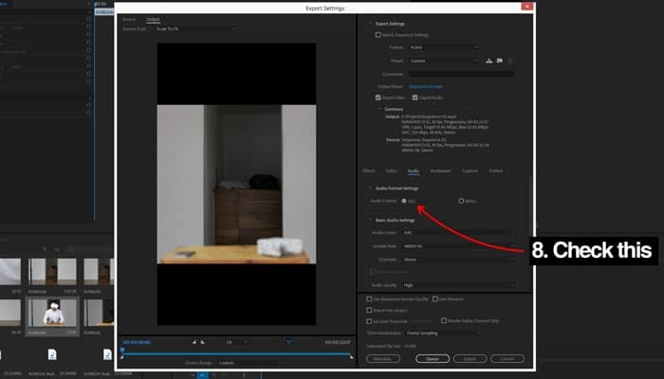664x379 pixels.
Task: Toggle the Export Audio checkbox
Action: point(415,98)
